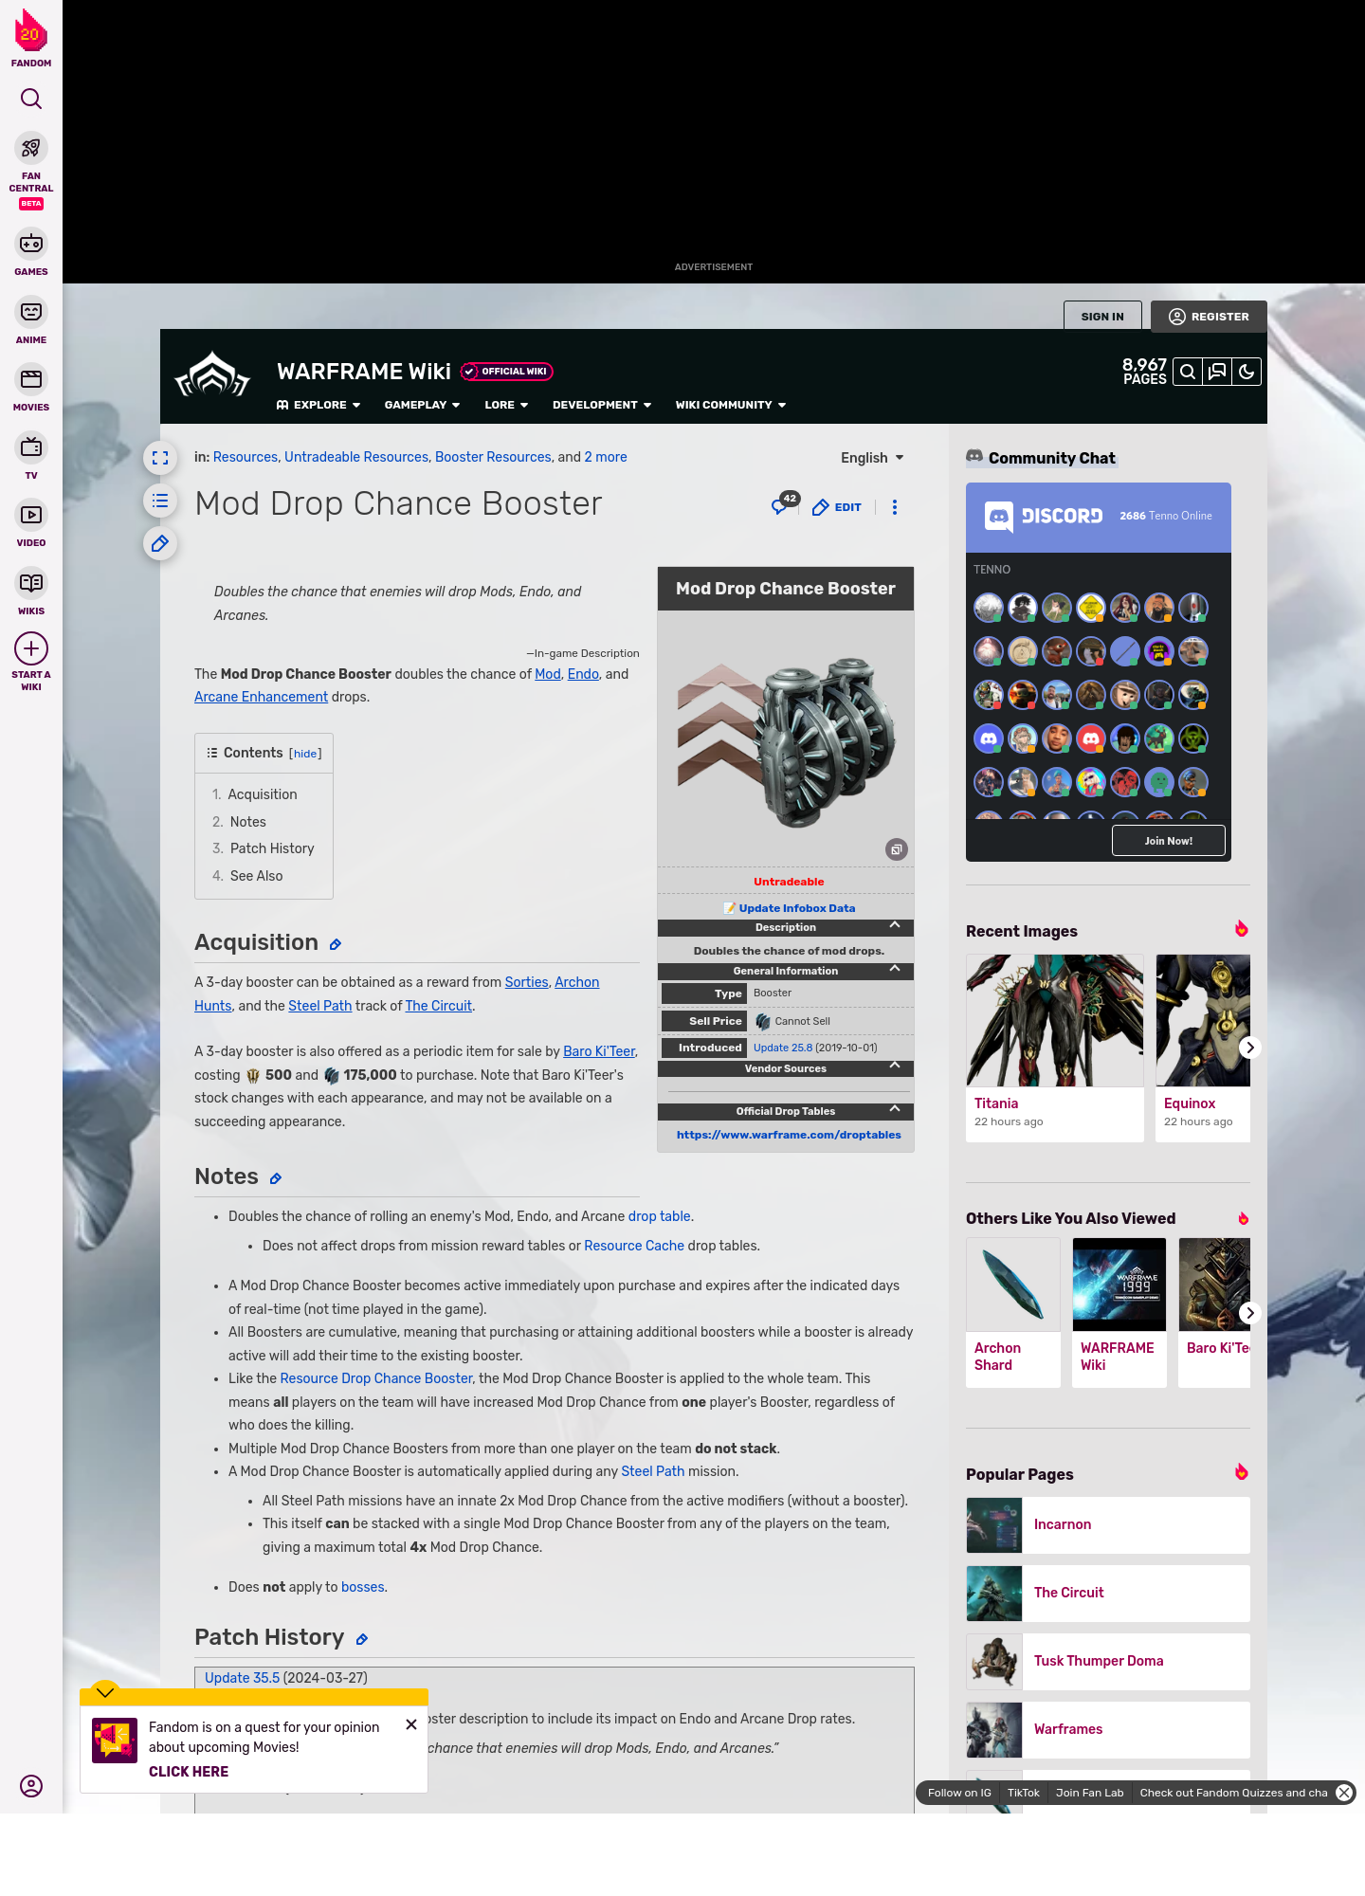Edit the Patch History section pencil icon
1365x1896 pixels.
[x=362, y=1639]
